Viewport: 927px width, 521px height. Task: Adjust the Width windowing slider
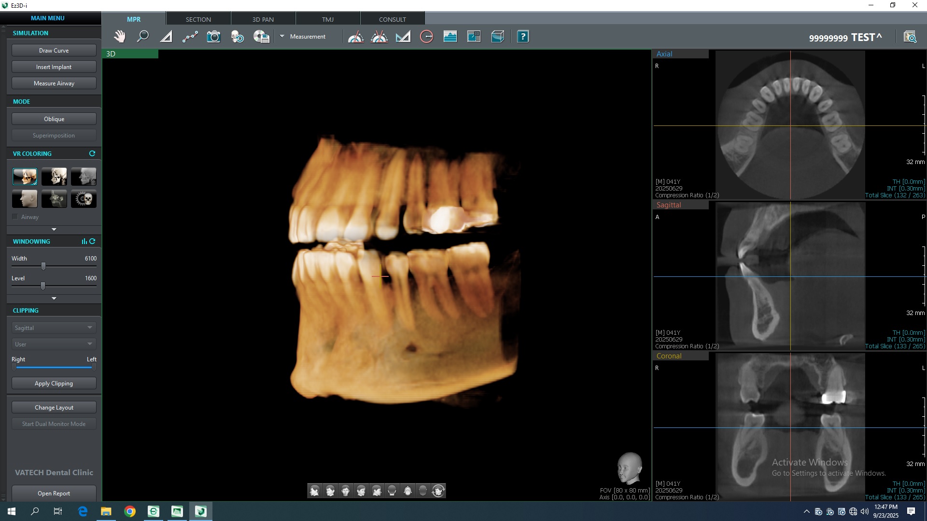pyautogui.click(x=43, y=266)
